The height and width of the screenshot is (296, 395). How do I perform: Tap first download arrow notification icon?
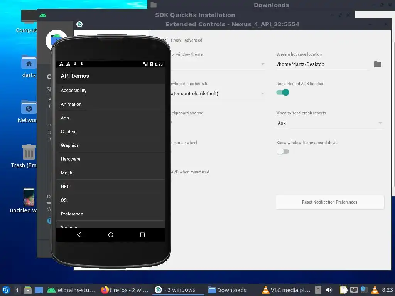(x=75, y=64)
